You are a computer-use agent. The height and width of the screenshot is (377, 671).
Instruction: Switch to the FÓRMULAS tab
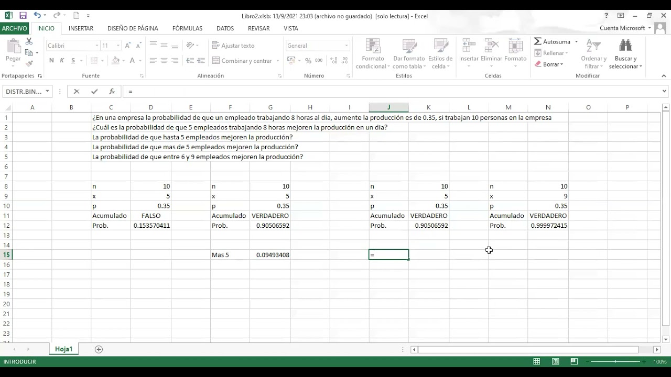point(187,28)
